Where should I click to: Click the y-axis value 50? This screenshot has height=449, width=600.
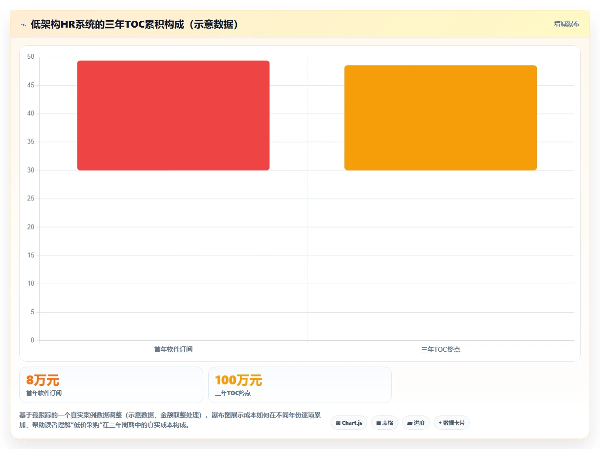tap(31, 57)
